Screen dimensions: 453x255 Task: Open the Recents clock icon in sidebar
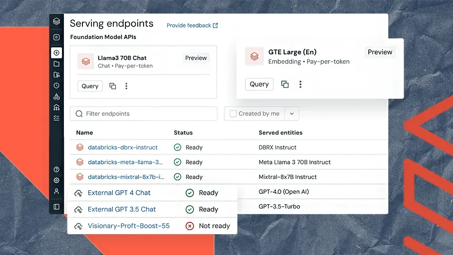[x=56, y=86]
